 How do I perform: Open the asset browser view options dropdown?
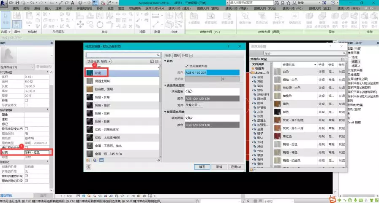coord(344,59)
